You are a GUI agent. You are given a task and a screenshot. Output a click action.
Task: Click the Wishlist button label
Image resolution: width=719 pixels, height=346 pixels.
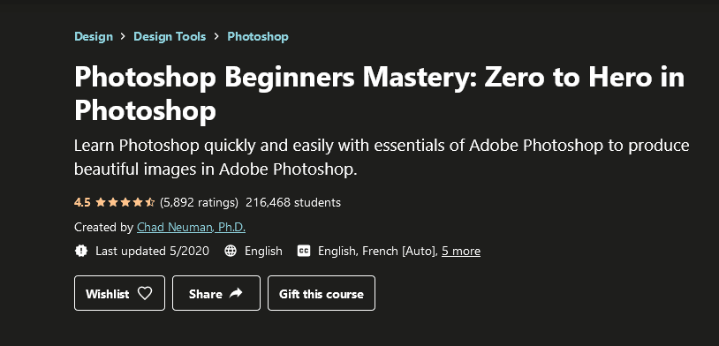[x=107, y=294]
